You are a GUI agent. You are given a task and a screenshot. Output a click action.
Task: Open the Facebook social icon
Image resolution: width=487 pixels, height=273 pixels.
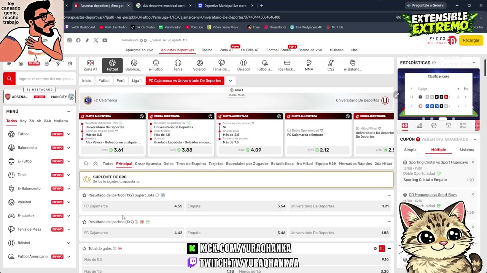(x=78, y=40)
